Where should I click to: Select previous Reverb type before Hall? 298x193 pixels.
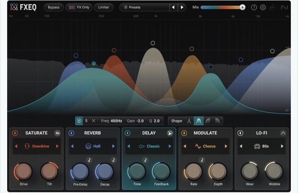(72, 146)
